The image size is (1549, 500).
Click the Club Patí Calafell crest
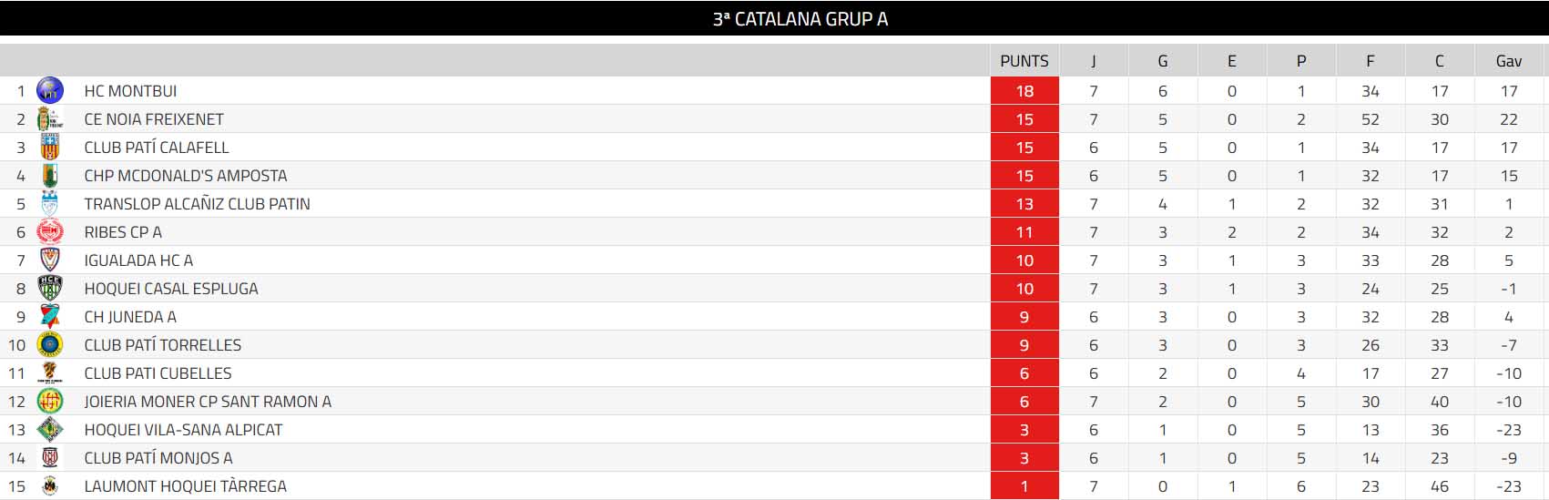(x=49, y=147)
